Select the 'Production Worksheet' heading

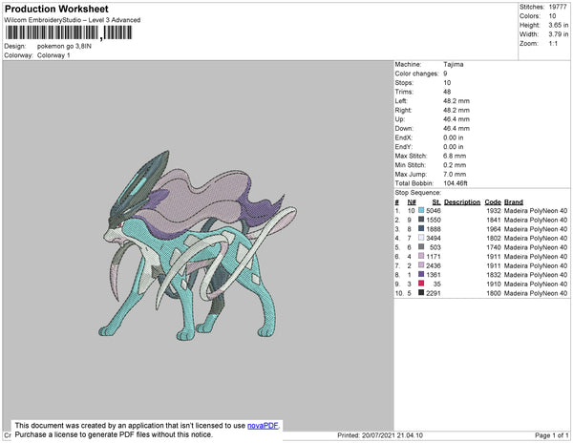coord(56,10)
